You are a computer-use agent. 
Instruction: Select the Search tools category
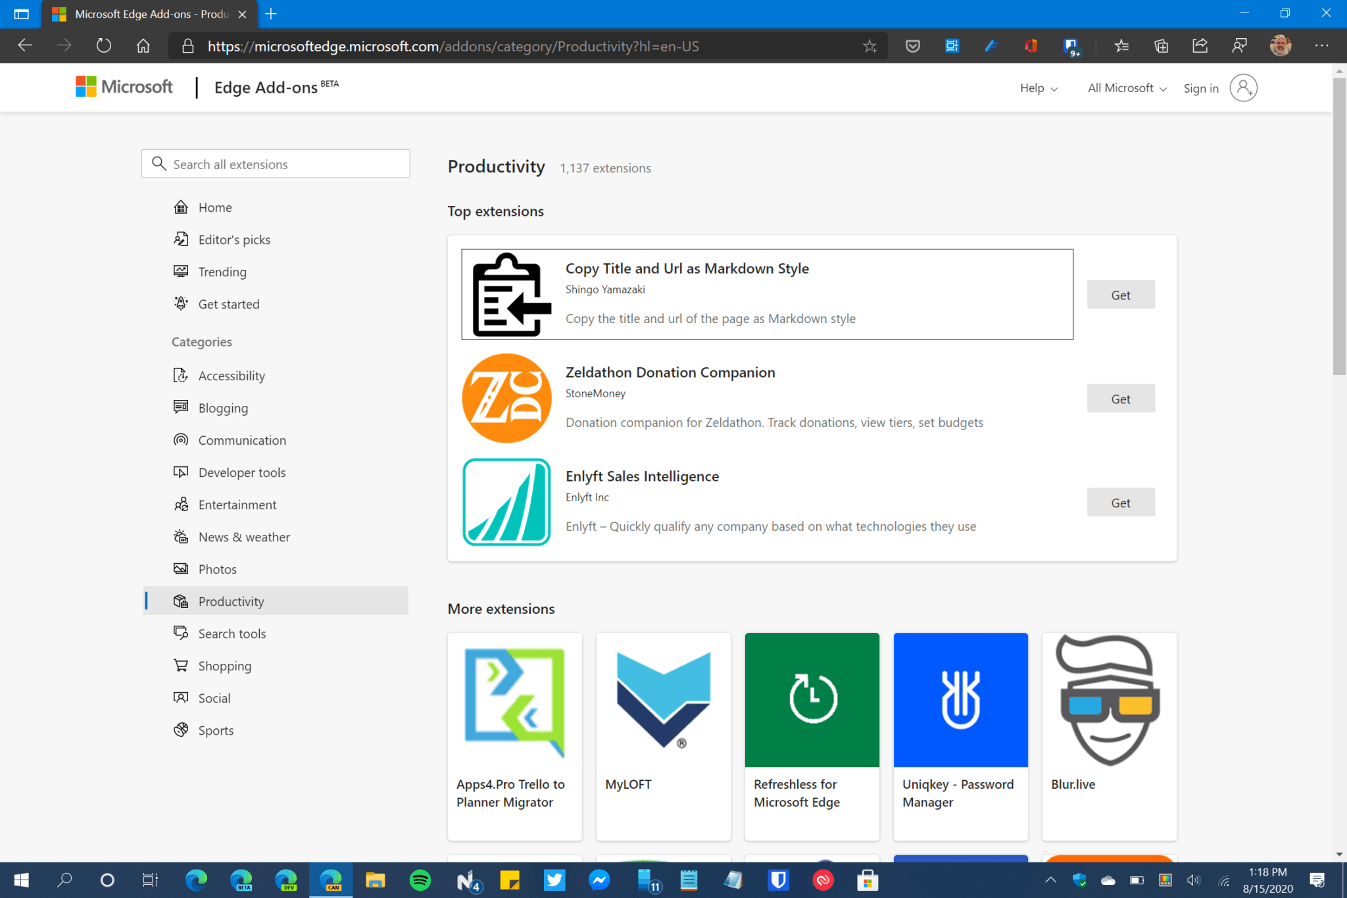(230, 633)
